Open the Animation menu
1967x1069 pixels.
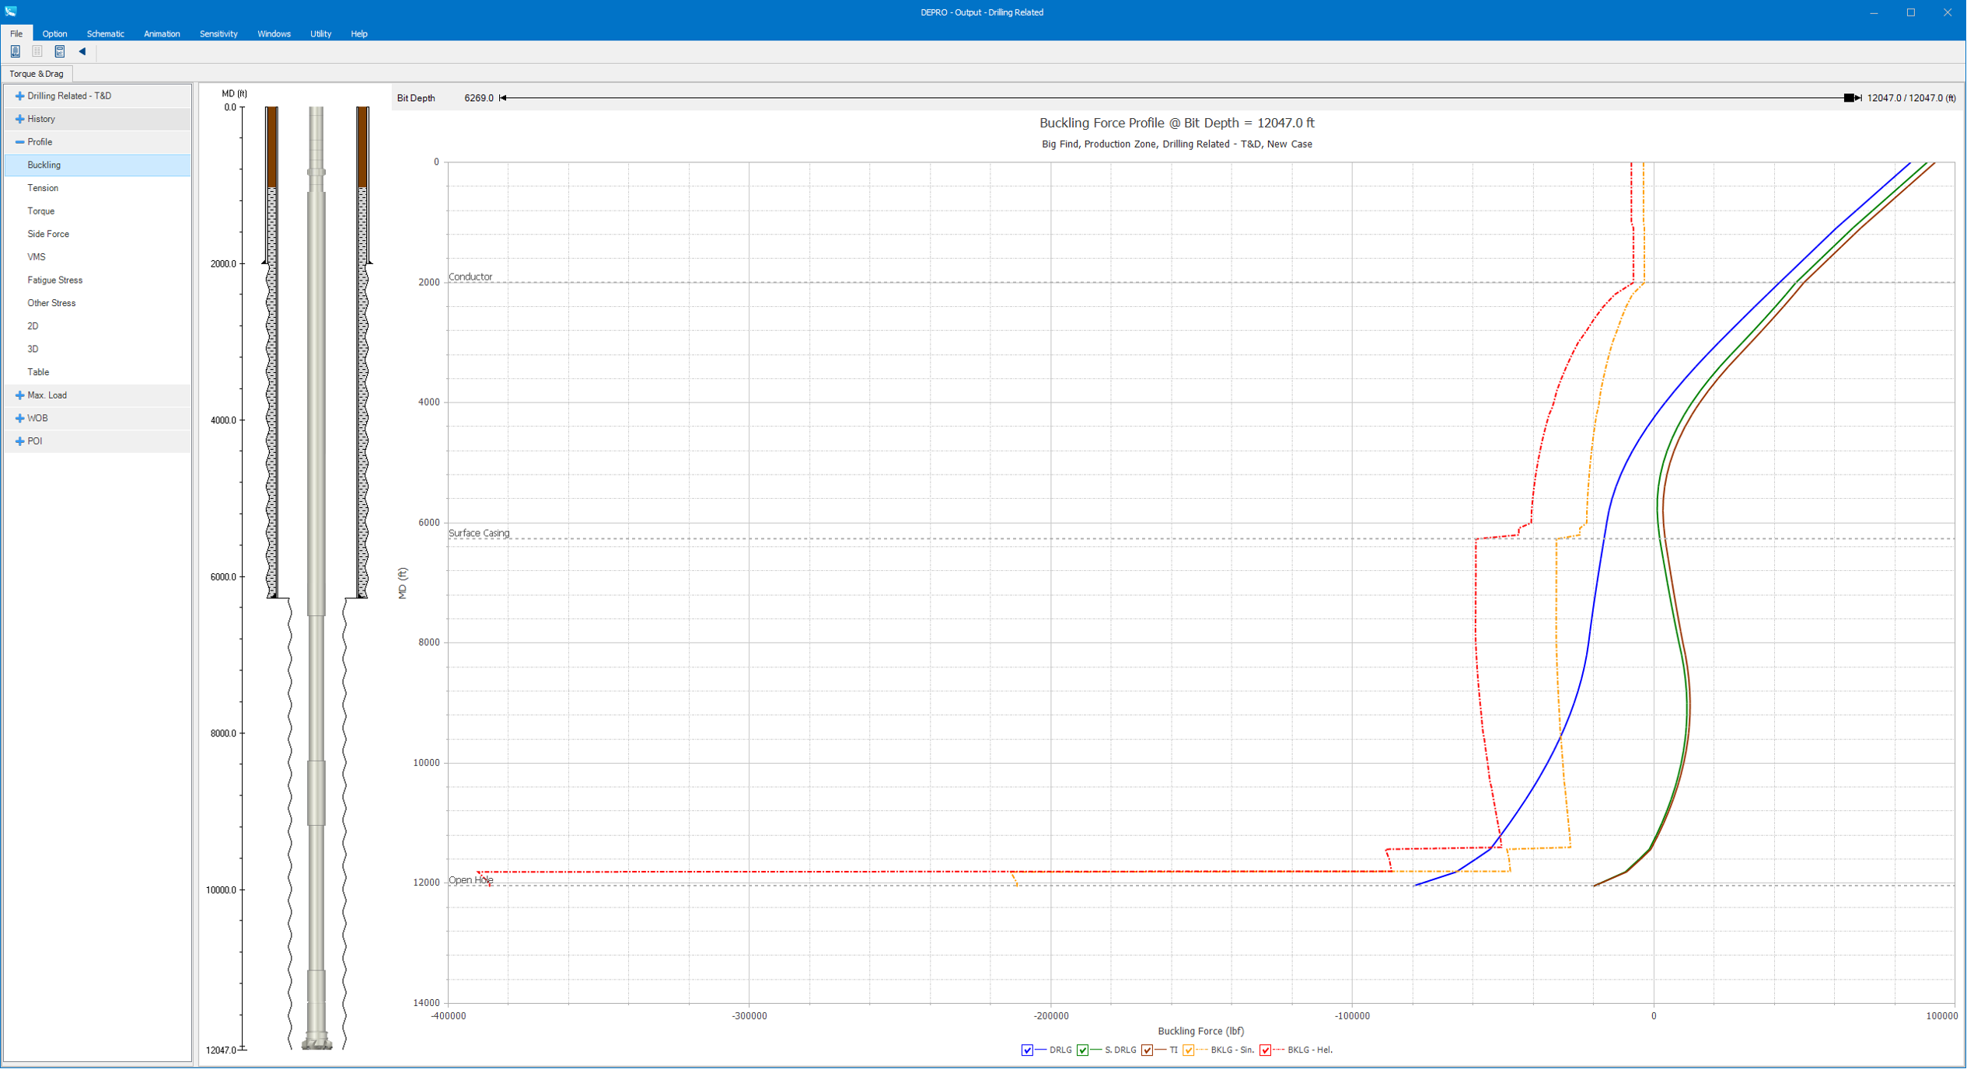[x=162, y=34]
